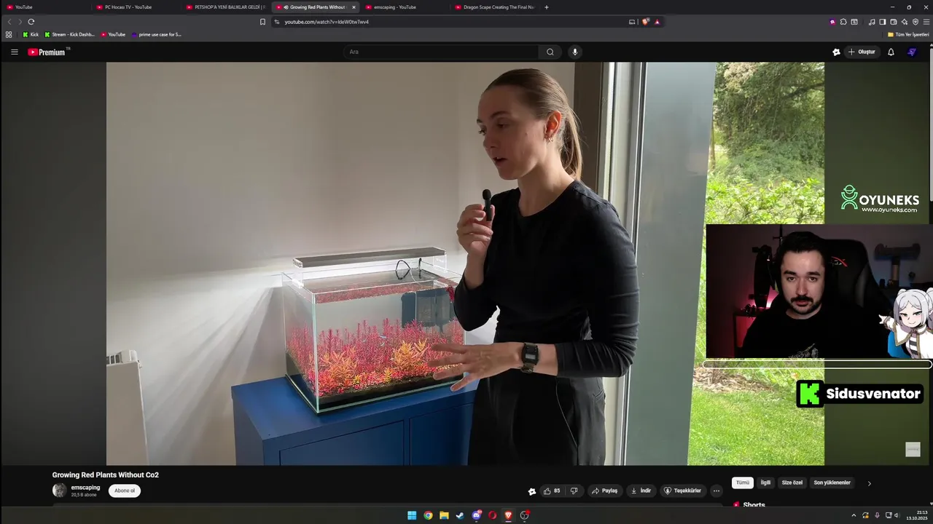Open prime use case bookmark
Viewport: 933px width, 524px height.
point(156,34)
